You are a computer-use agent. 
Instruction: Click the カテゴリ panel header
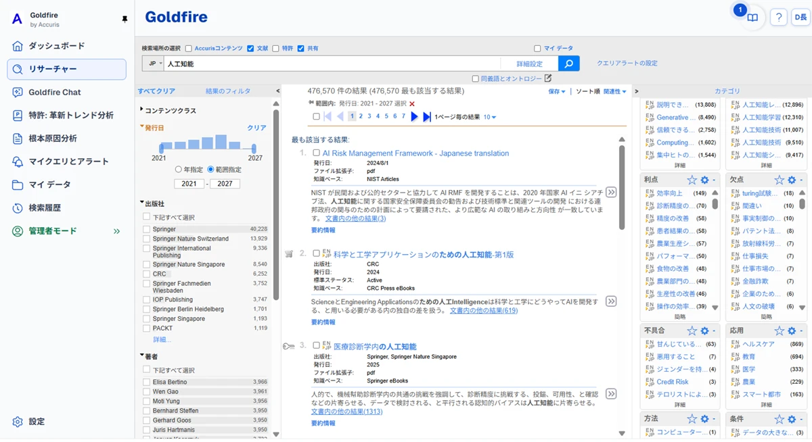pos(727,91)
